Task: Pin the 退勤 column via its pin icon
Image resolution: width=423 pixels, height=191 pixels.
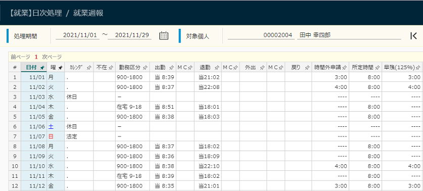Action: coord(216,68)
